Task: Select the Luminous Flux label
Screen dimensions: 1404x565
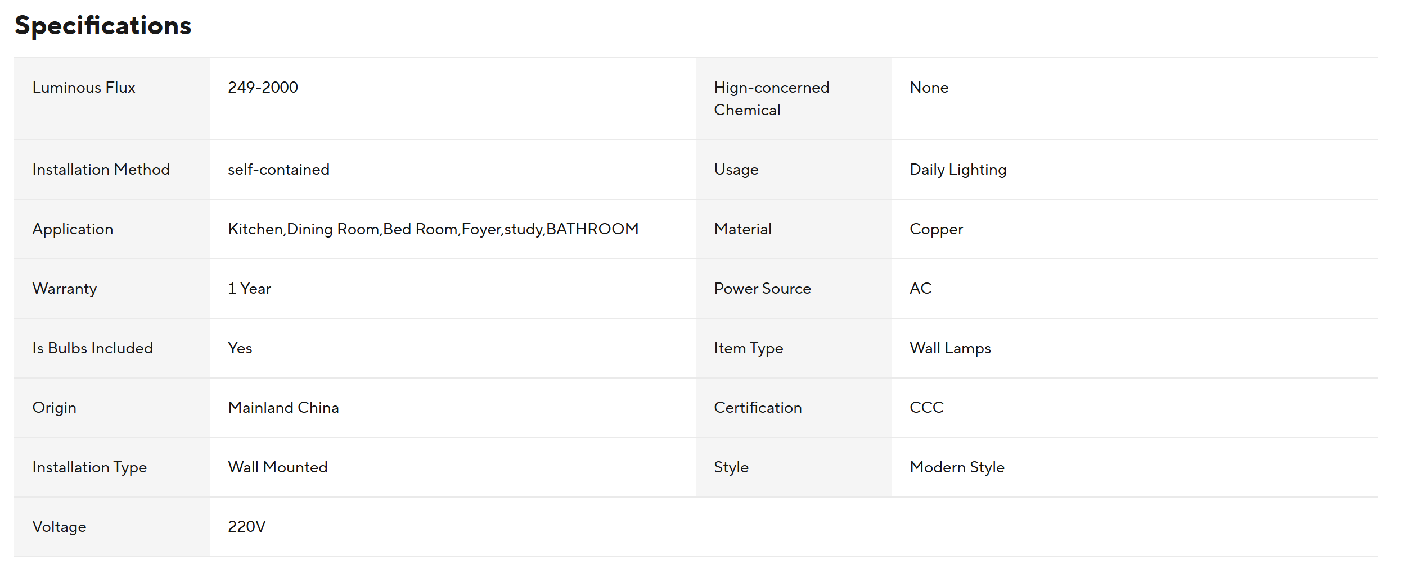Action: pyautogui.click(x=84, y=88)
